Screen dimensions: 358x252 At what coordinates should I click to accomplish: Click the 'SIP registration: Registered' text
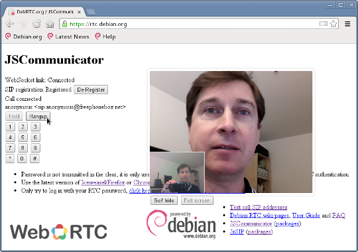click(x=38, y=90)
